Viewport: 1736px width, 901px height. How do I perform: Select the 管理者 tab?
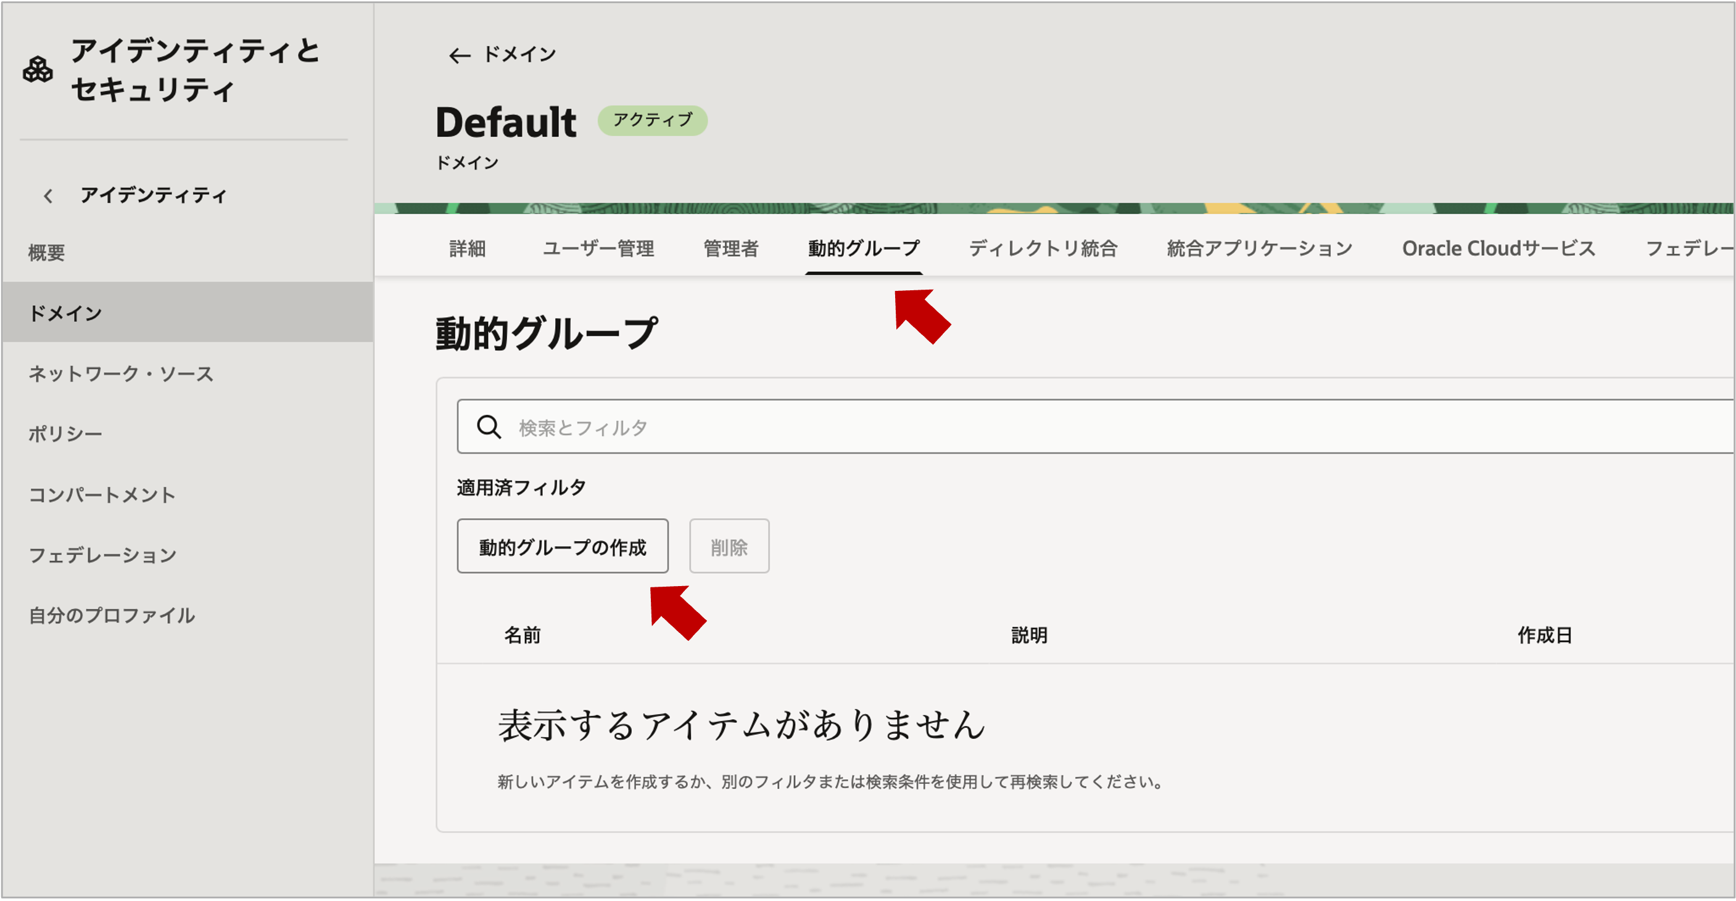[x=730, y=248]
